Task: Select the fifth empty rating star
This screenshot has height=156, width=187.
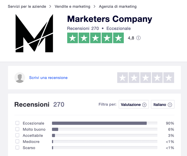Action: pyautogui.click(x=169, y=78)
